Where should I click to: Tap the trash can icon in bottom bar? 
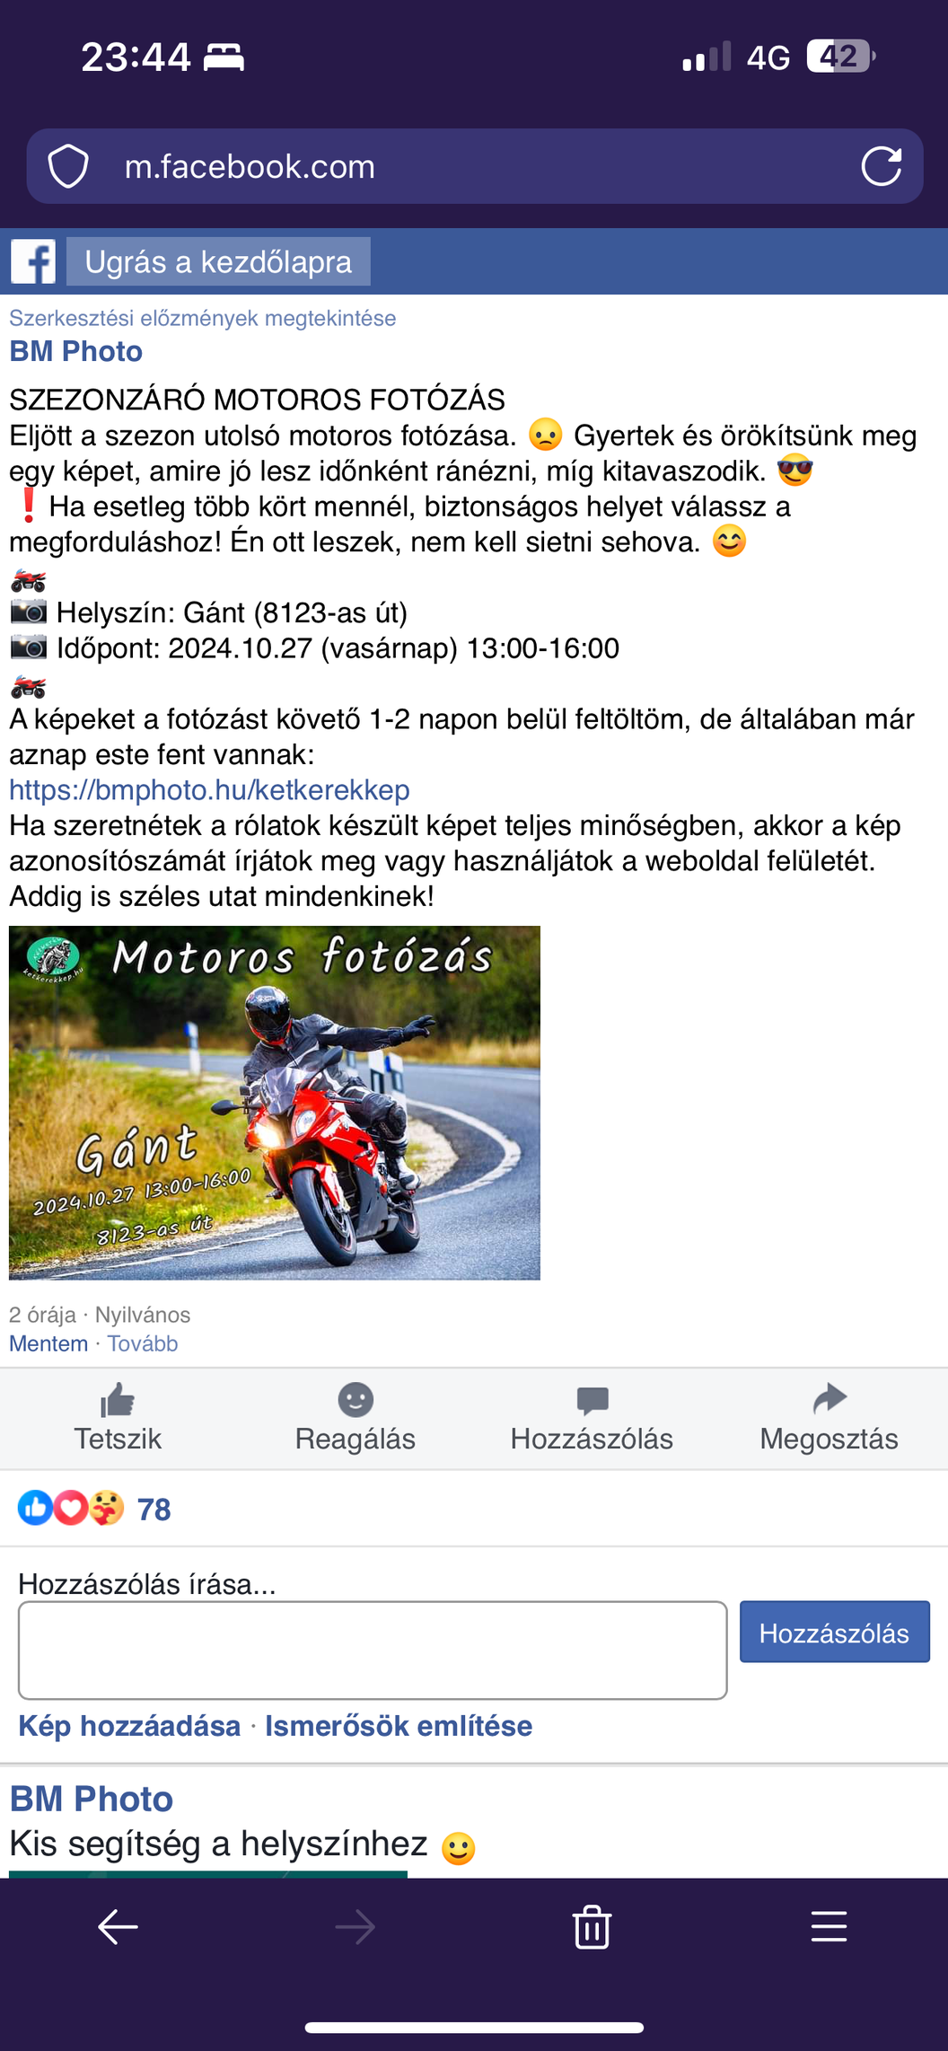pyautogui.click(x=592, y=1926)
